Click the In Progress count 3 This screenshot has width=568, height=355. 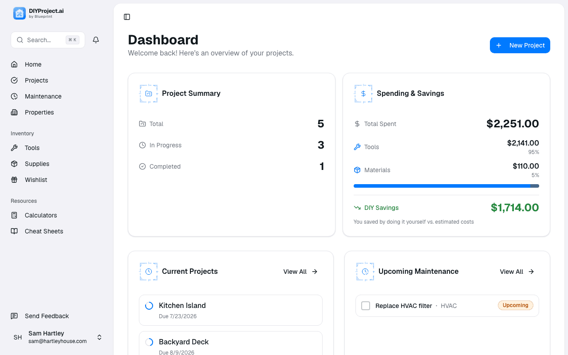pyautogui.click(x=321, y=145)
